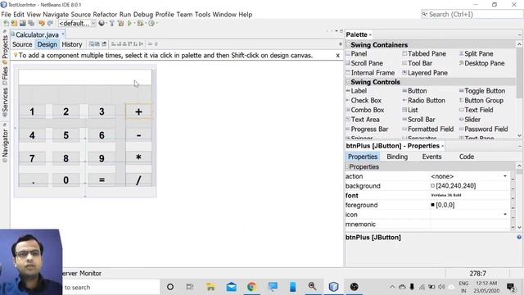The image size is (524, 295).
Task: Pick Text Field from the palette
Action: [x=476, y=110]
